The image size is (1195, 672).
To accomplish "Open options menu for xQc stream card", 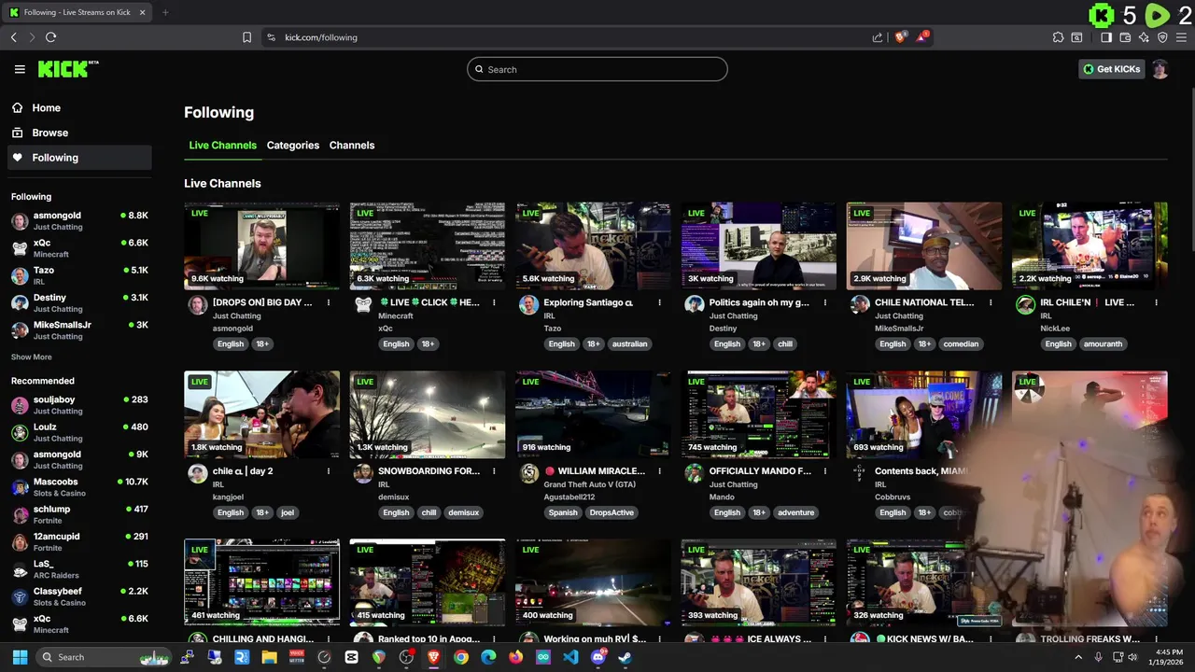I will point(494,302).
